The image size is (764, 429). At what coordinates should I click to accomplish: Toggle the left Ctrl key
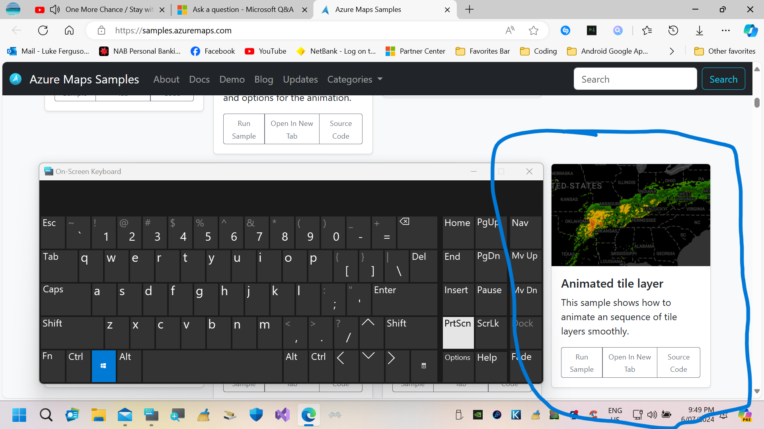click(x=78, y=366)
